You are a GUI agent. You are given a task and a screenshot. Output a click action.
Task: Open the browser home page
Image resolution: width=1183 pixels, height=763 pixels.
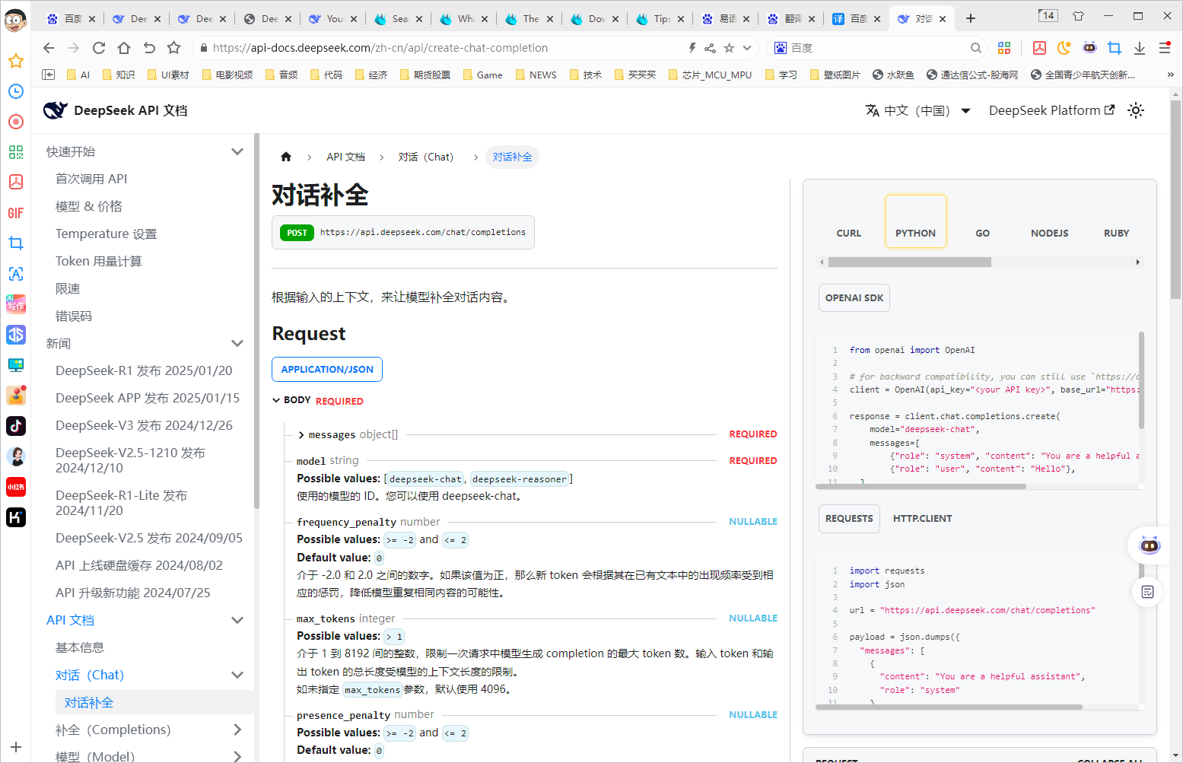(124, 48)
